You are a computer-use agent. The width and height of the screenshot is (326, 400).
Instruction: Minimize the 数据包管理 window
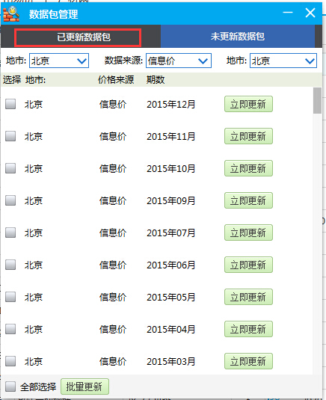tap(288, 13)
